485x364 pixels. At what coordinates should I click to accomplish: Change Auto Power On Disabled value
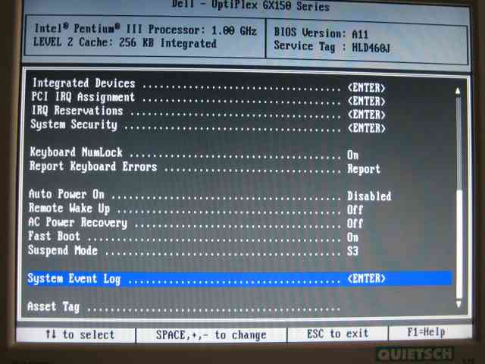pyautogui.click(x=369, y=196)
